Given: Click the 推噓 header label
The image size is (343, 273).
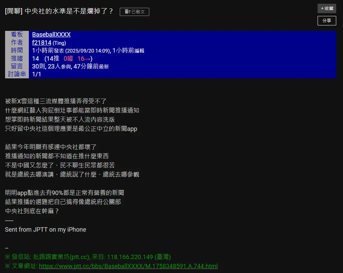Looking at the screenshot, I should pyautogui.click(x=17, y=58).
